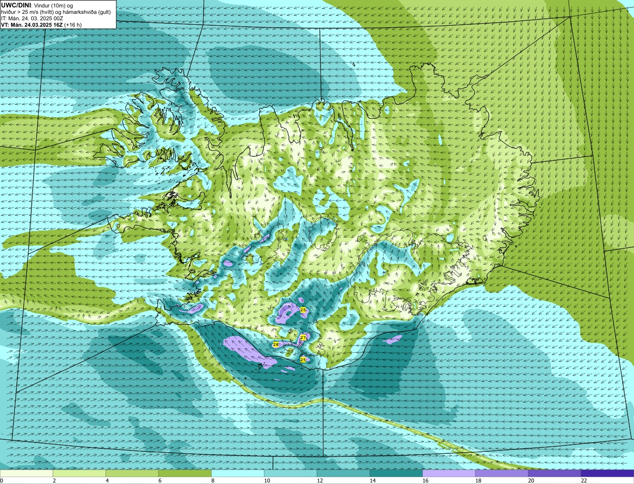
Task: Click the scale label "20" under the color bar
Action: click(x=531, y=481)
